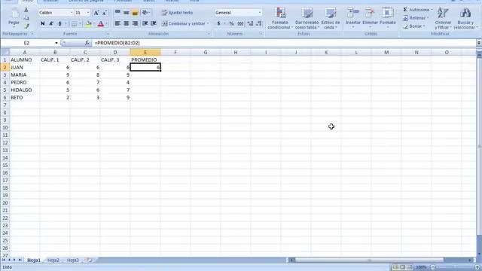The height and width of the screenshot is (271, 482).
Task: Open the General number format dropdown
Action: click(x=260, y=13)
